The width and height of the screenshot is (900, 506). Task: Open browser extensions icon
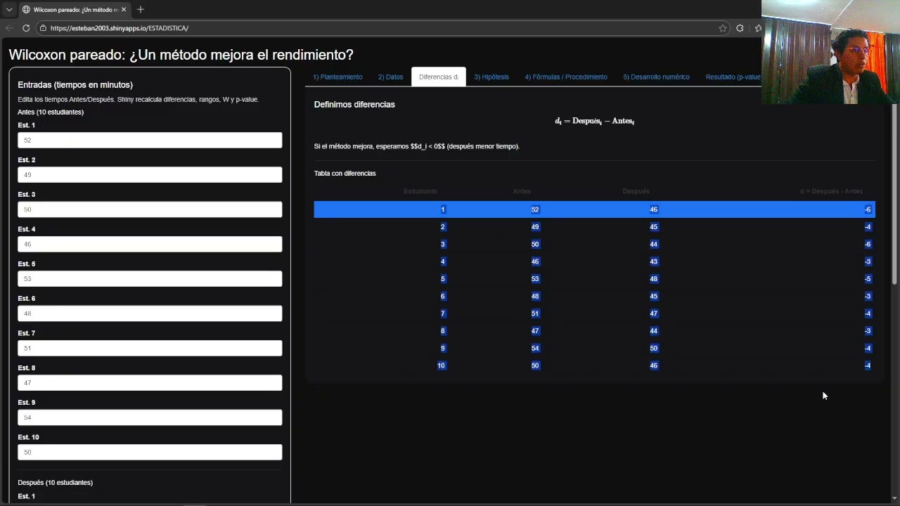(x=740, y=28)
